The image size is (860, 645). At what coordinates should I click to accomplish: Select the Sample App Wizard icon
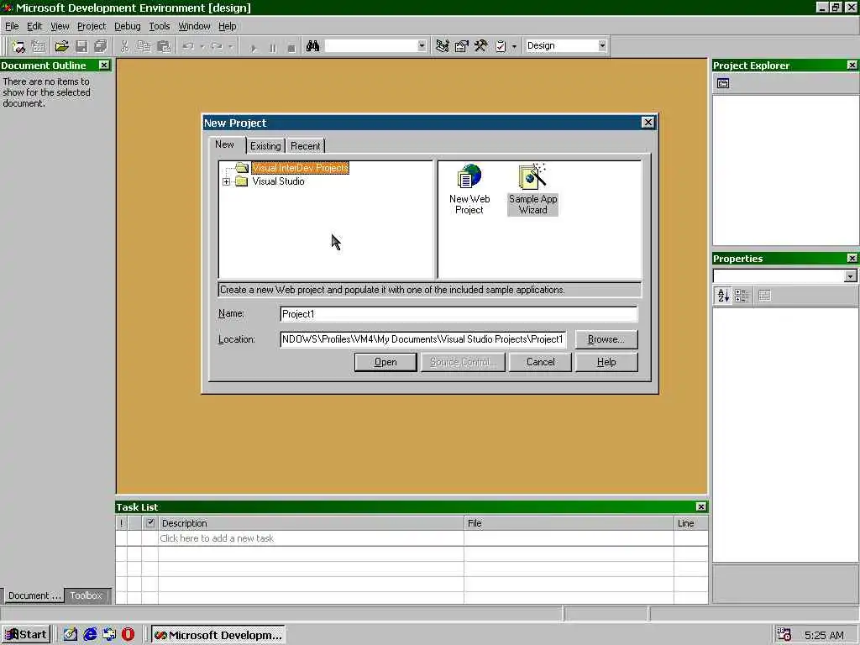532,190
